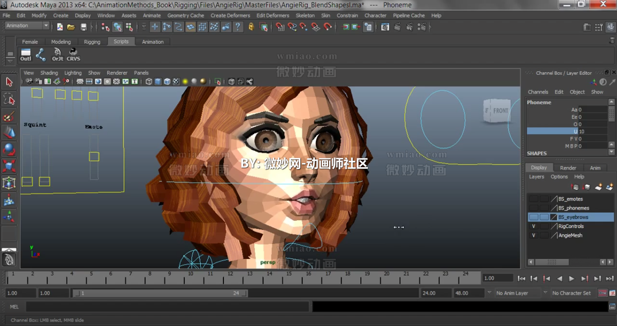Launch the Outl shelf script
The height and width of the screenshot is (326, 617).
click(26, 55)
